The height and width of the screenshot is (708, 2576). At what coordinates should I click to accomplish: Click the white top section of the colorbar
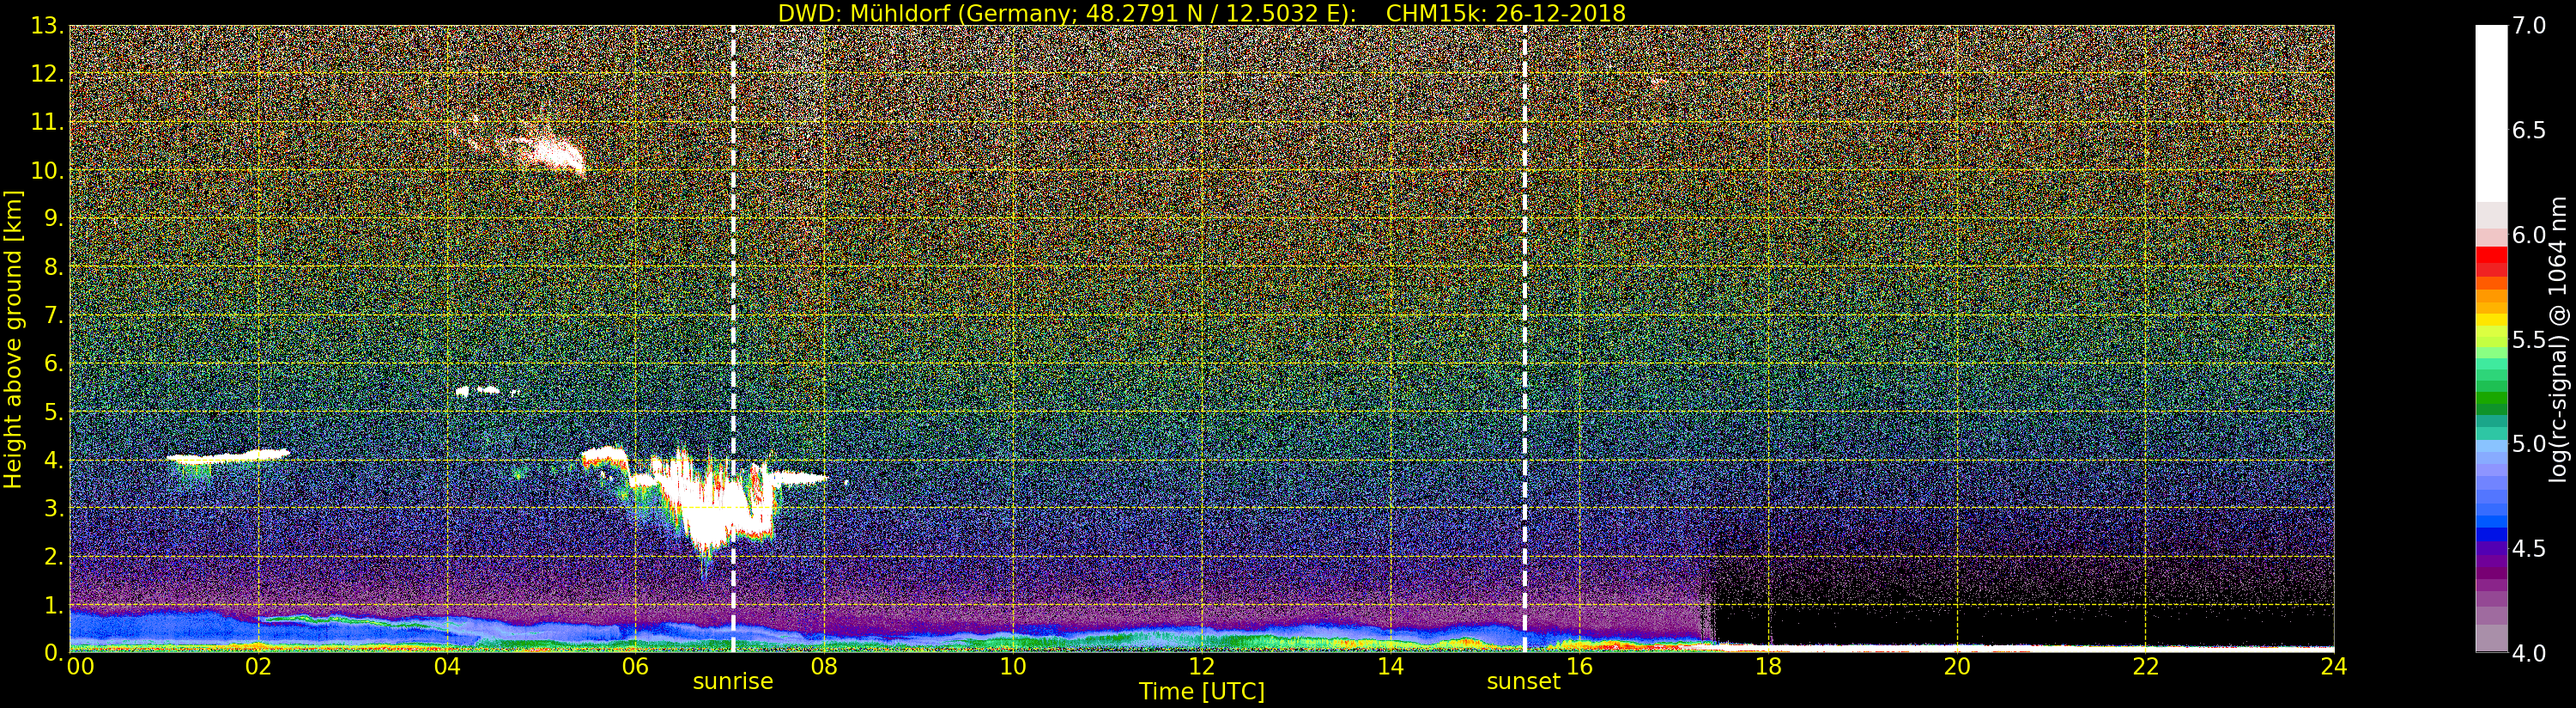pos(2491,113)
